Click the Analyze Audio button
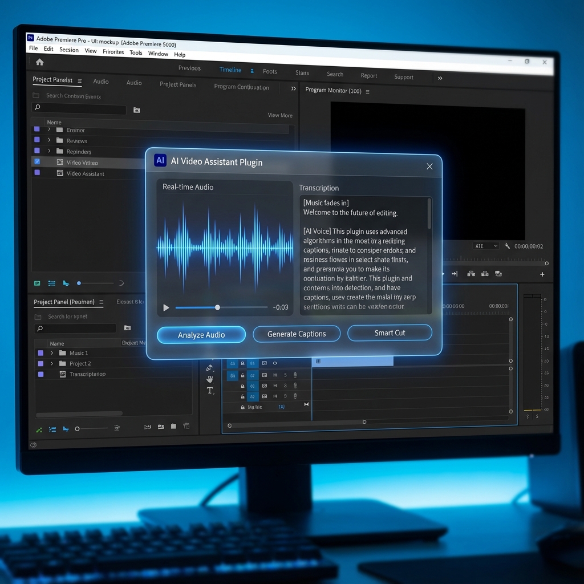This screenshot has width=584, height=584. [x=201, y=335]
